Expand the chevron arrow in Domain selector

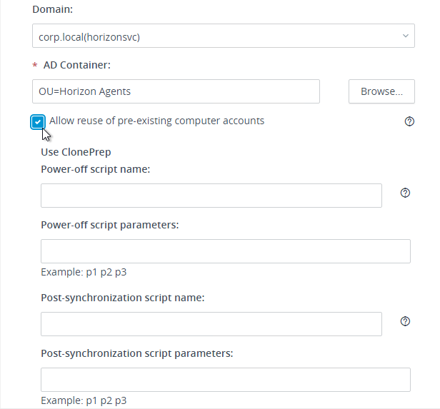406,36
